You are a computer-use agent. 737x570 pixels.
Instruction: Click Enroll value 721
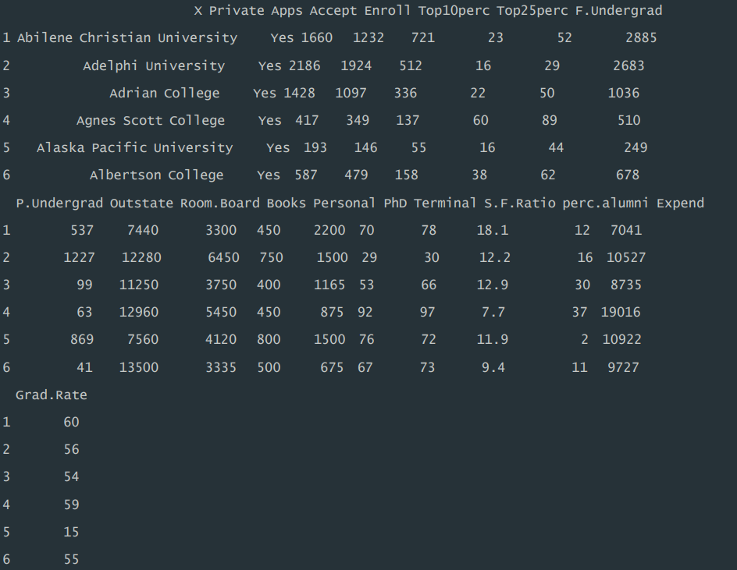423,38
